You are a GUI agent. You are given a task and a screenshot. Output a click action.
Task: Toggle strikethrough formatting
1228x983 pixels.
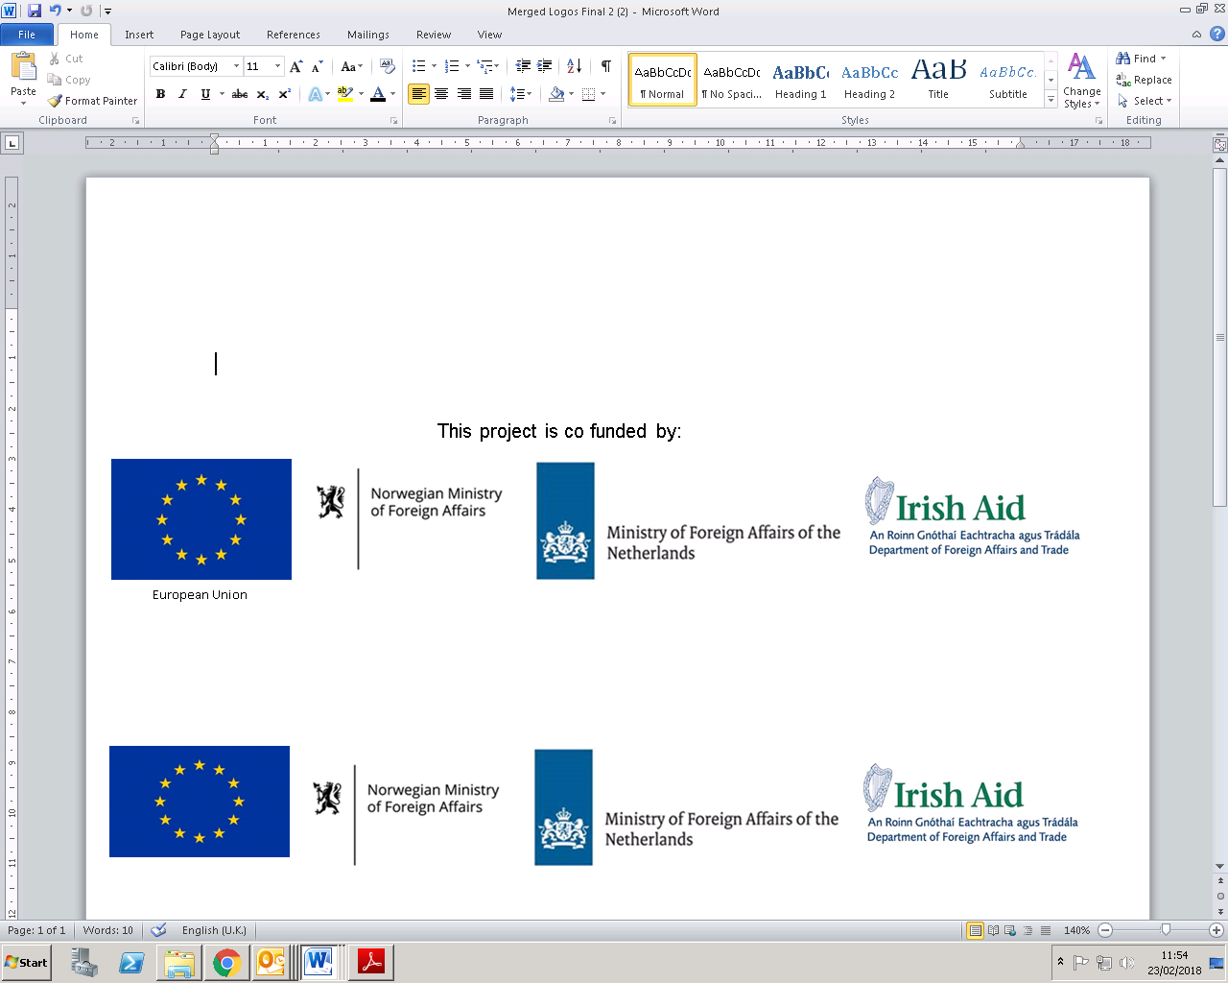pos(240,94)
